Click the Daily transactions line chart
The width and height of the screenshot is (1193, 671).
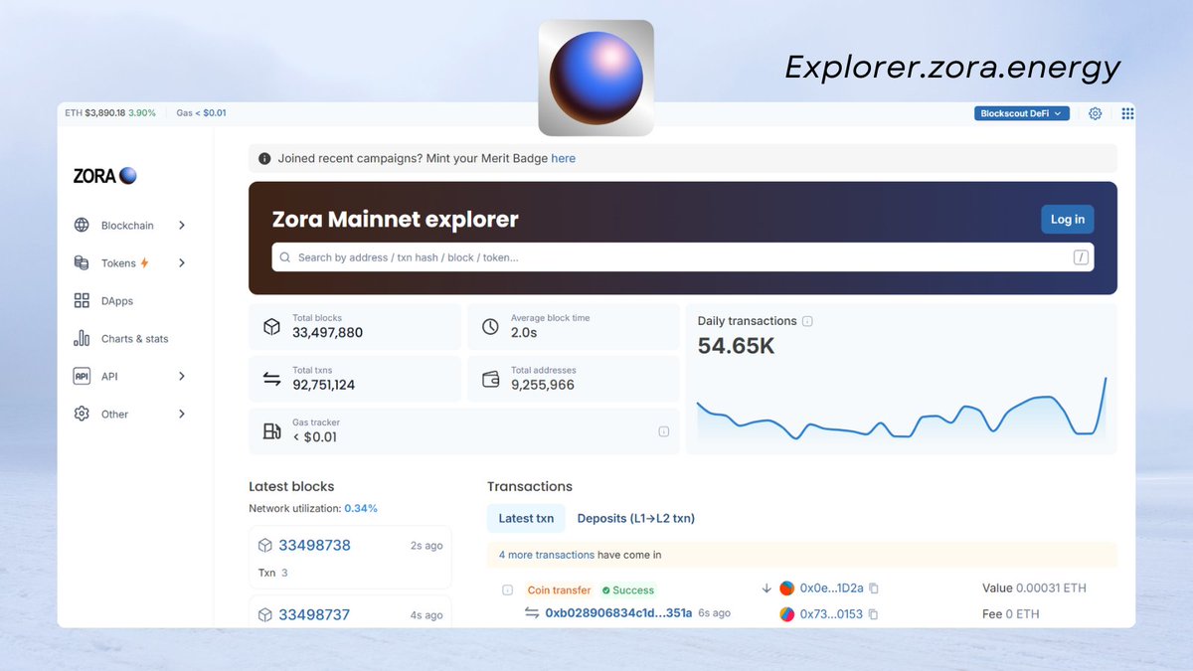click(x=902, y=409)
